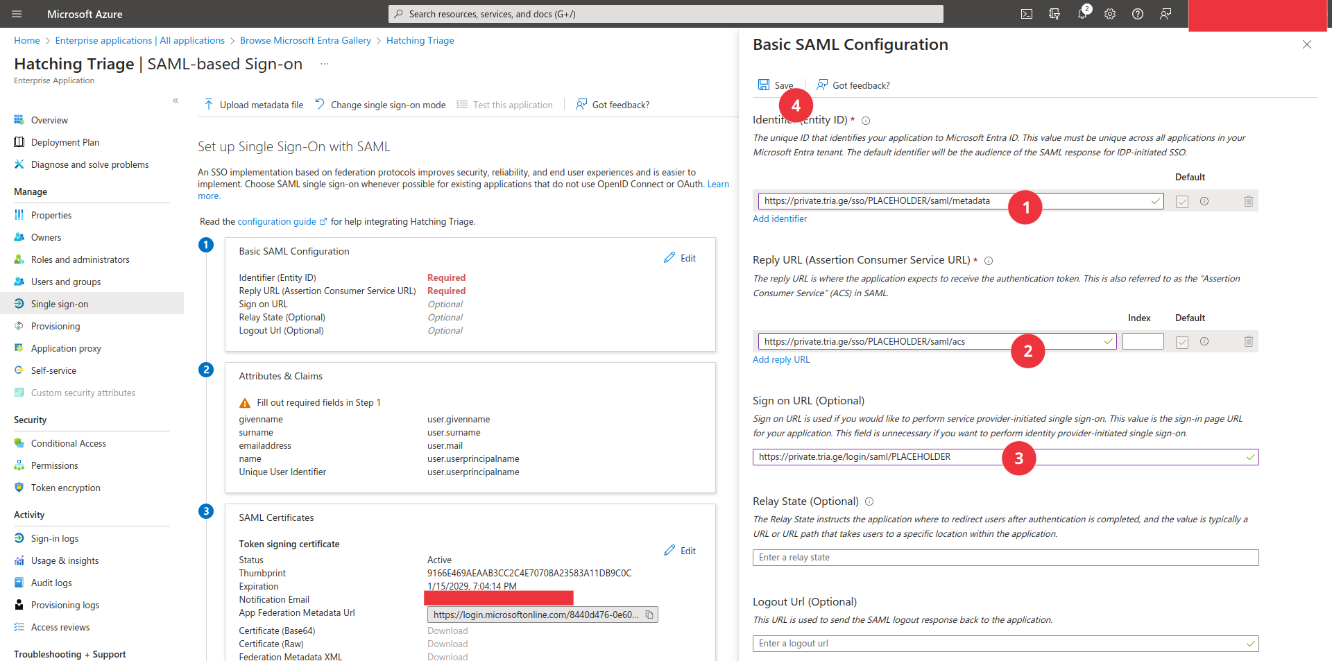Click Save in the SAML configuration panel
Image resolution: width=1332 pixels, height=661 pixels.
point(776,85)
